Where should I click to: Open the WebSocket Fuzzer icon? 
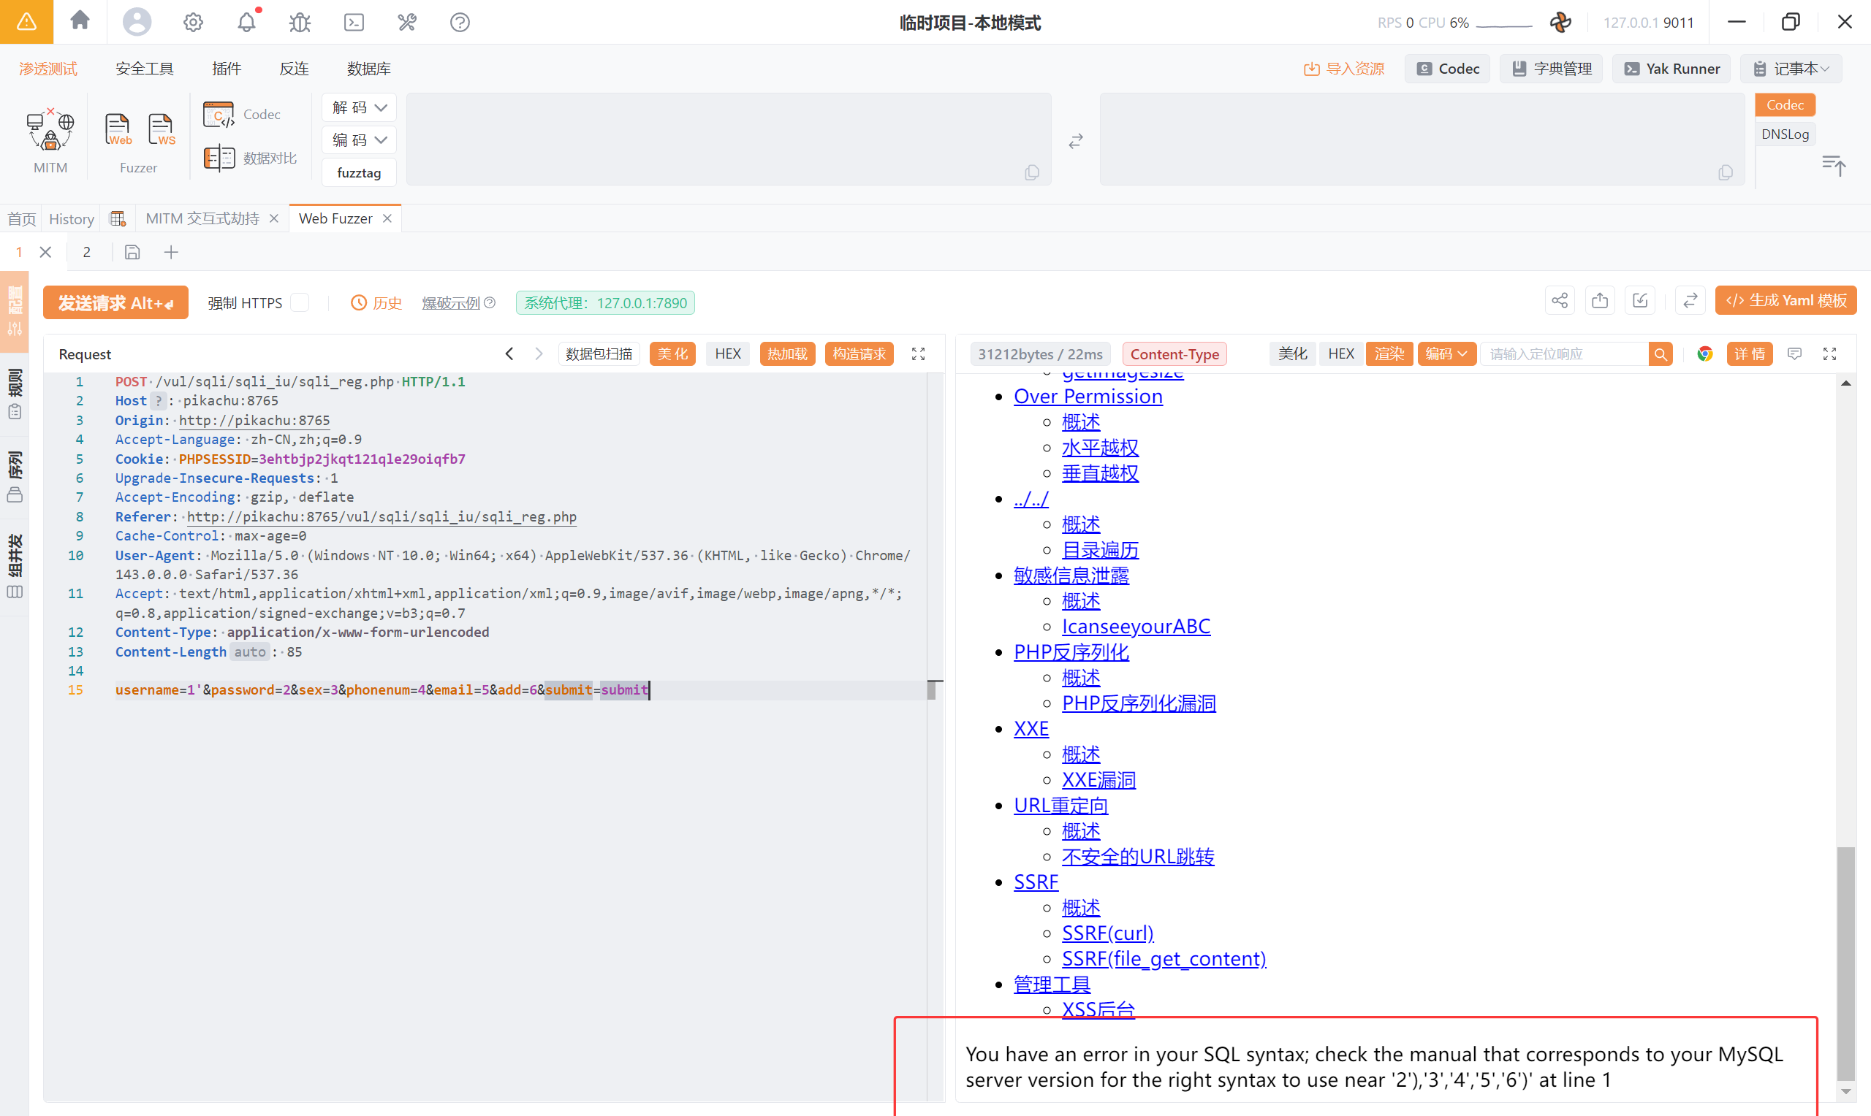click(161, 129)
